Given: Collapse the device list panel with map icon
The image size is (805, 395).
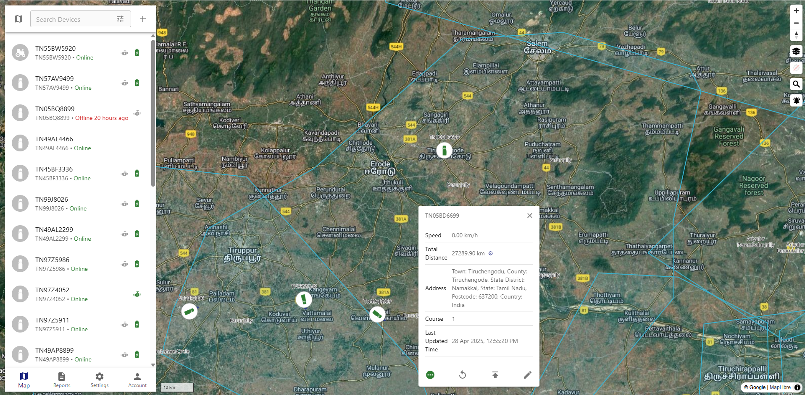Looking at the screenshot, I should click(18, 18).
